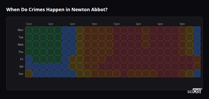Click the Friday 6am yellow cell
The height and width of the screenshot is (99, 209).
pyautogui.click(x=73, y=59)
